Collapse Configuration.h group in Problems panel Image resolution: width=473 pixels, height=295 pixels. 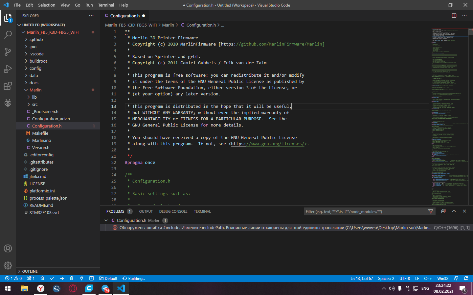pos(106,221)
